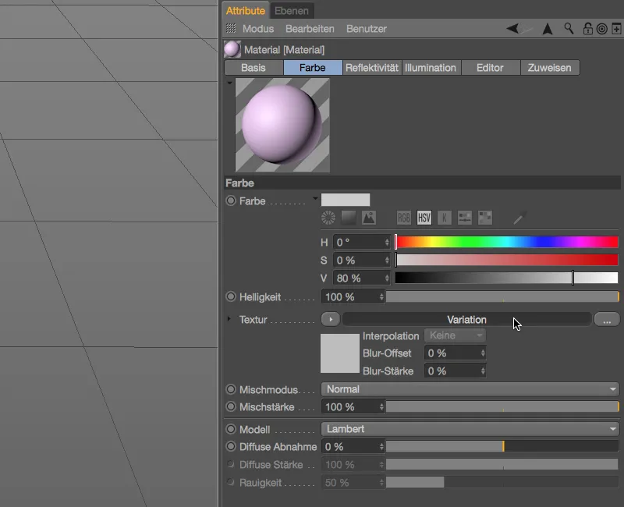Viewport: 624px width, 507px height.
Task: Open the Bearbeiten menu
Action: (310, 29)
